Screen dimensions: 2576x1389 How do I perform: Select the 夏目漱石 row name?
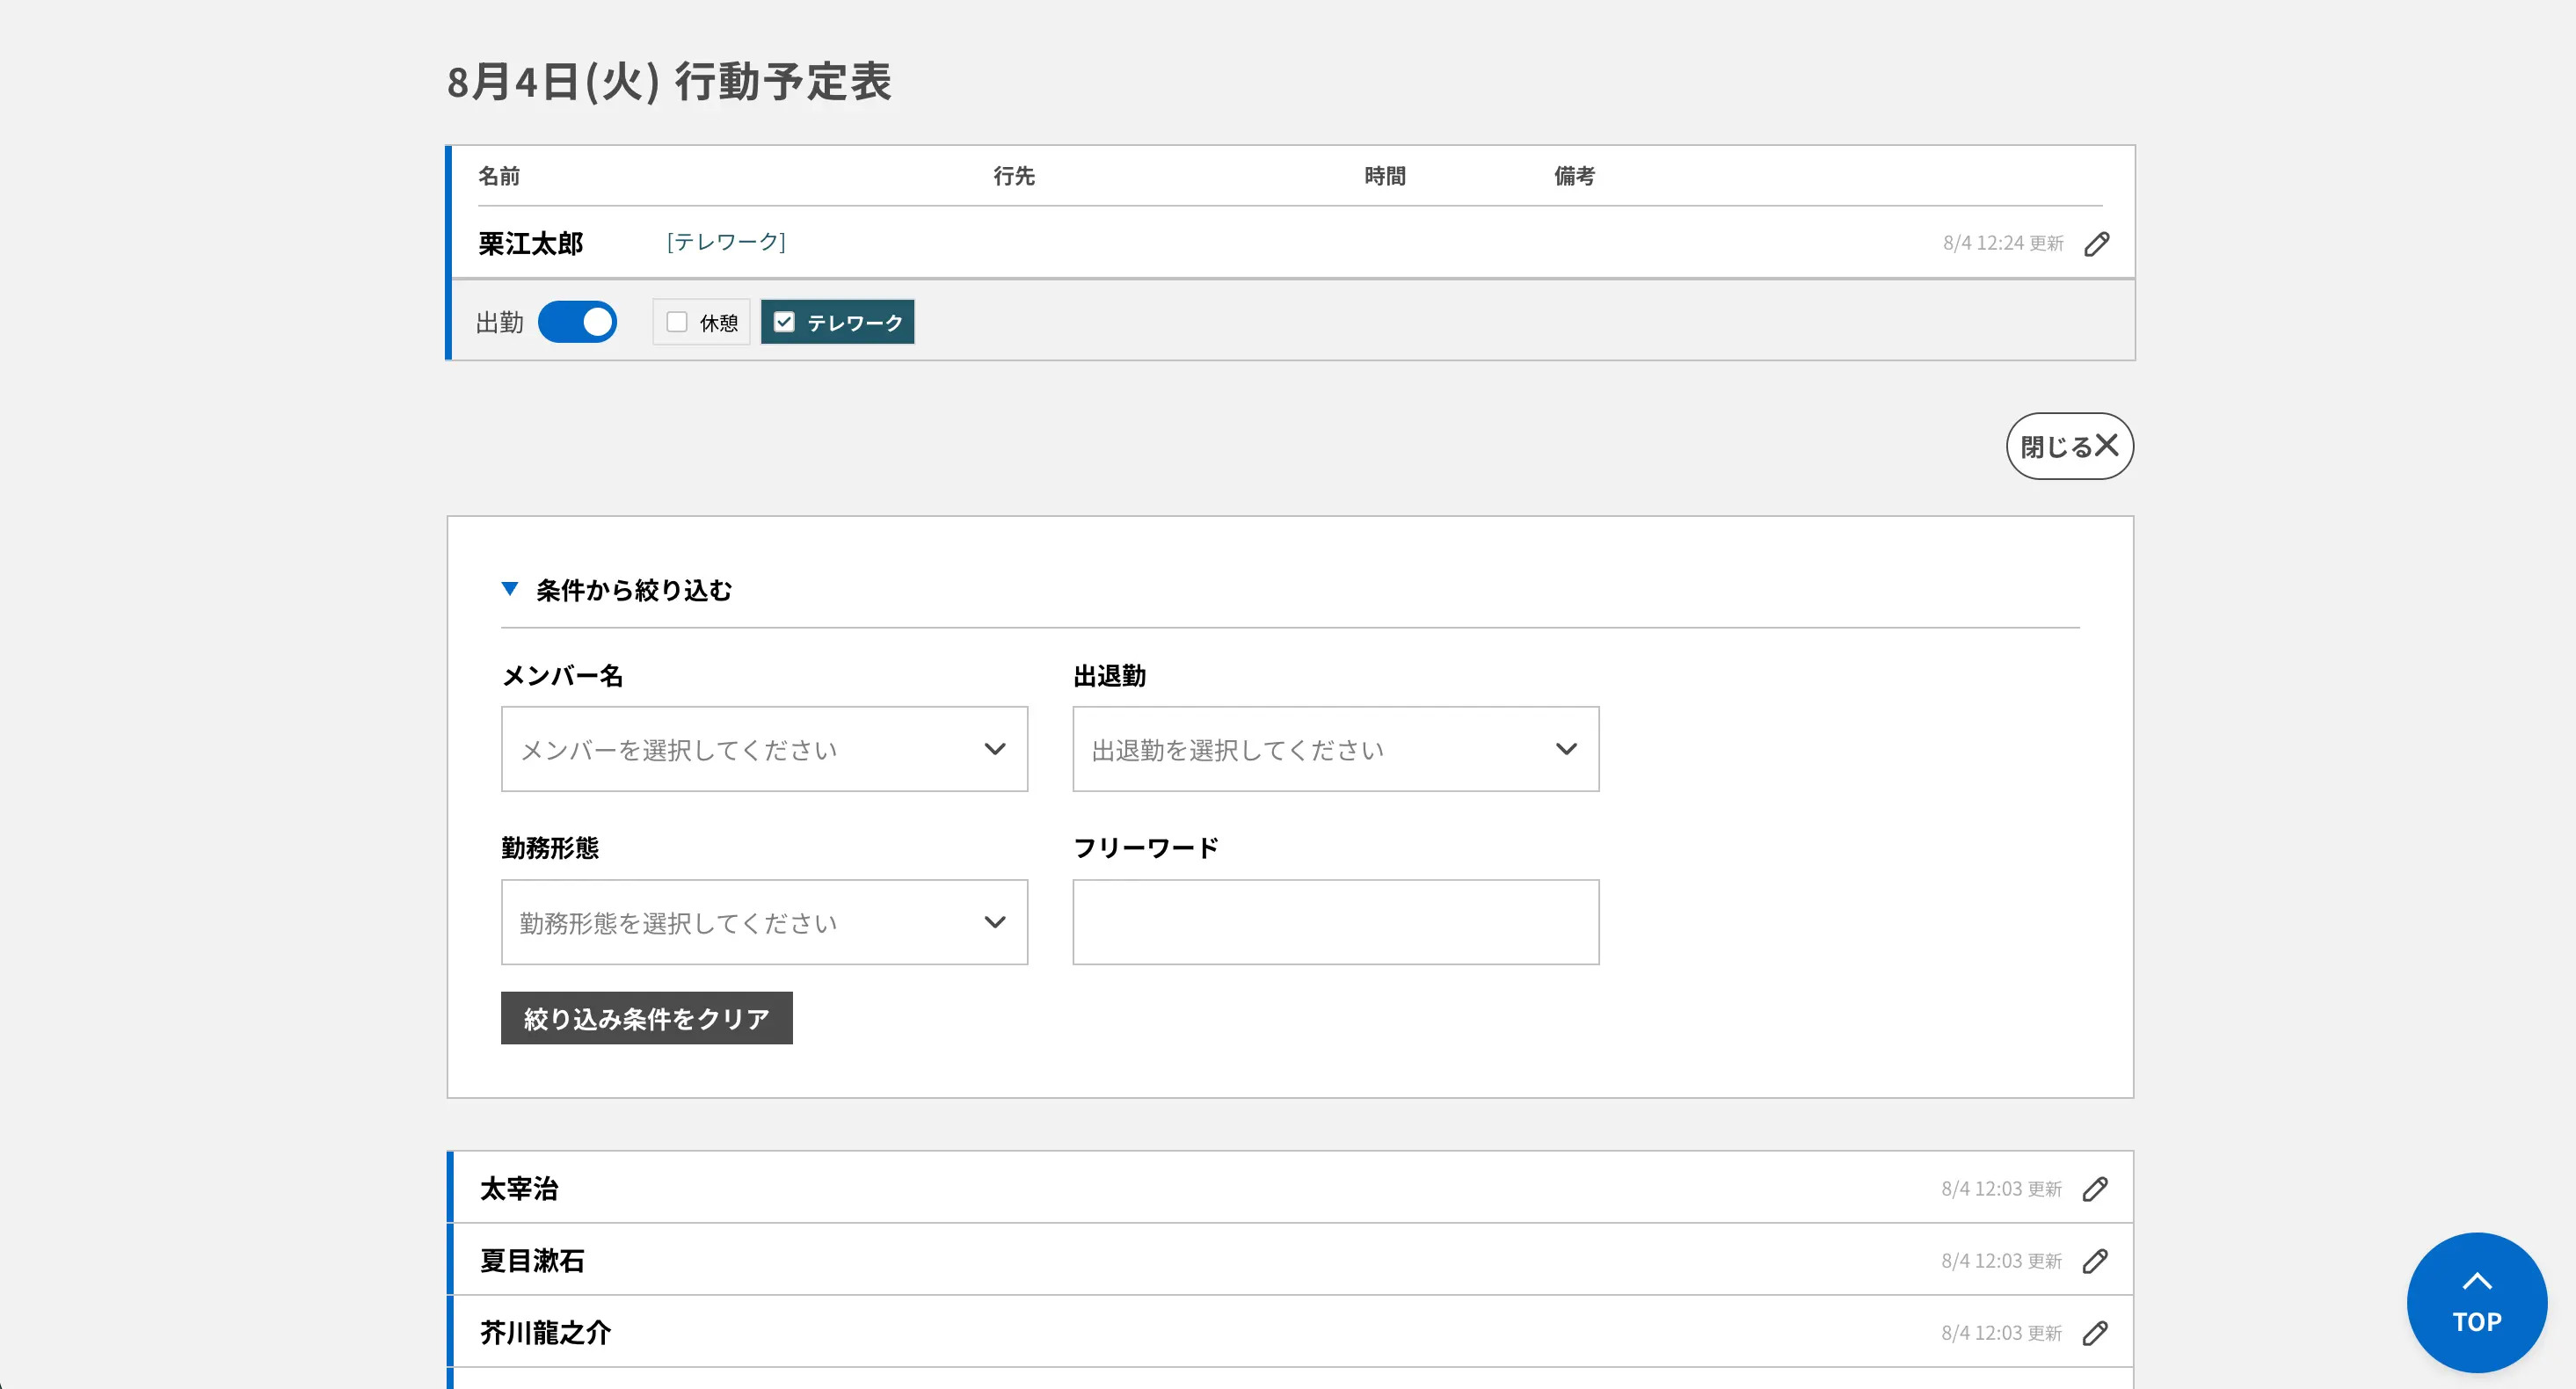tap(532, 1261)
